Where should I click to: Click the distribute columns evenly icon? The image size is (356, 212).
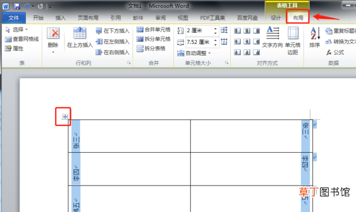click(x=224, y=41)
